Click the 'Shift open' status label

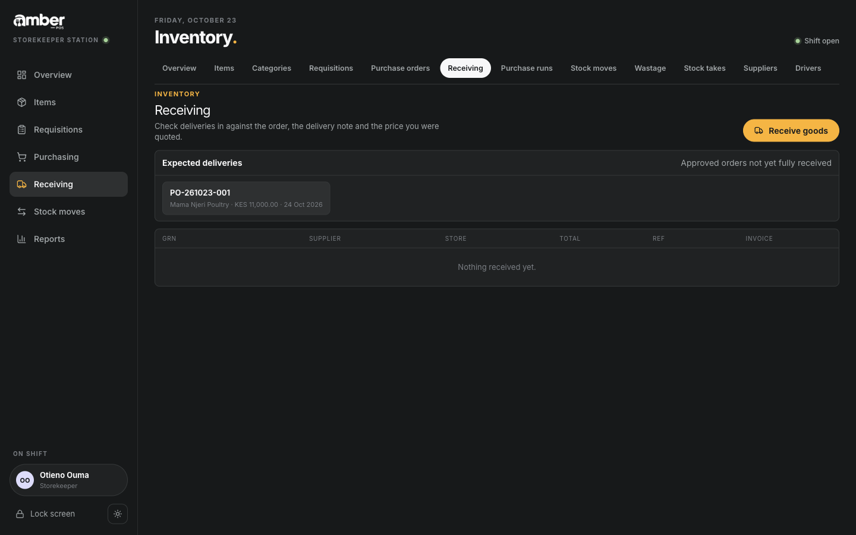point(822,41)
